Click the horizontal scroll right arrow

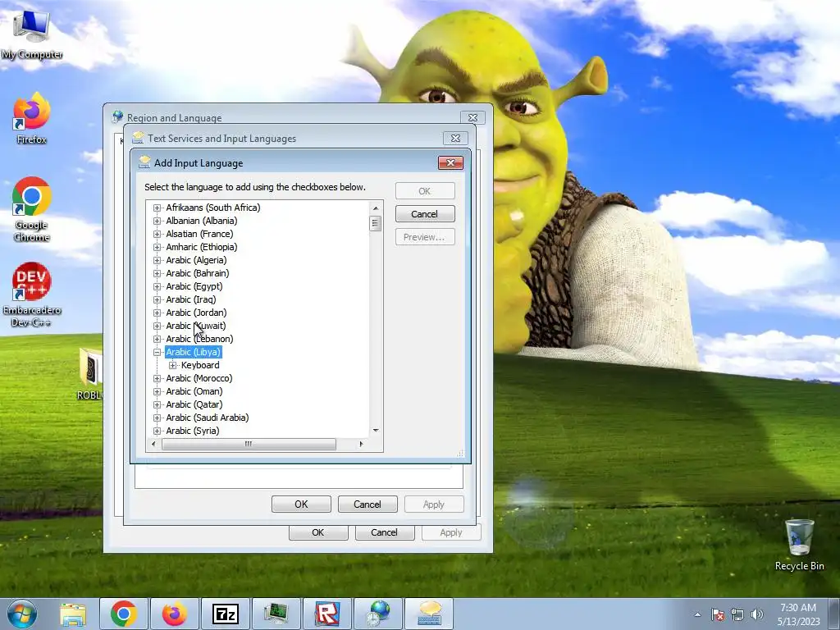click(x=362, y=444)
